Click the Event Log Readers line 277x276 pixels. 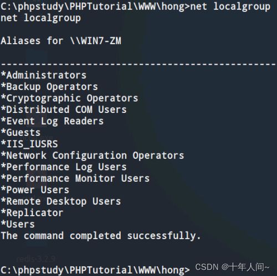point(52,121)
